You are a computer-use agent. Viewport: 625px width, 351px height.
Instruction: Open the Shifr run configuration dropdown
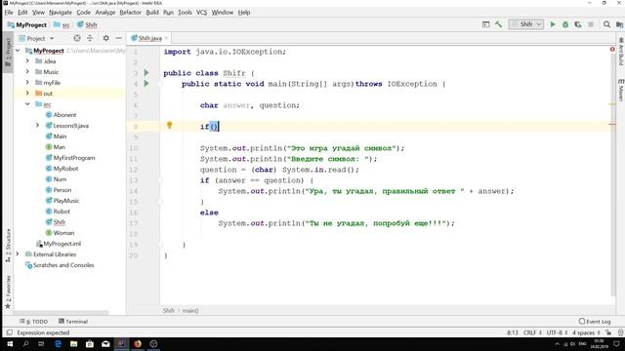point(526,24)
